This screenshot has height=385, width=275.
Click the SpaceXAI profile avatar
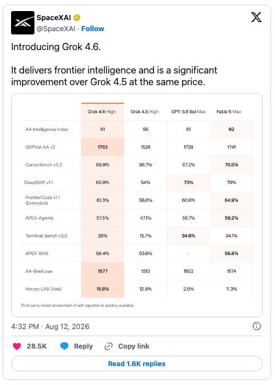click(23, 23)
